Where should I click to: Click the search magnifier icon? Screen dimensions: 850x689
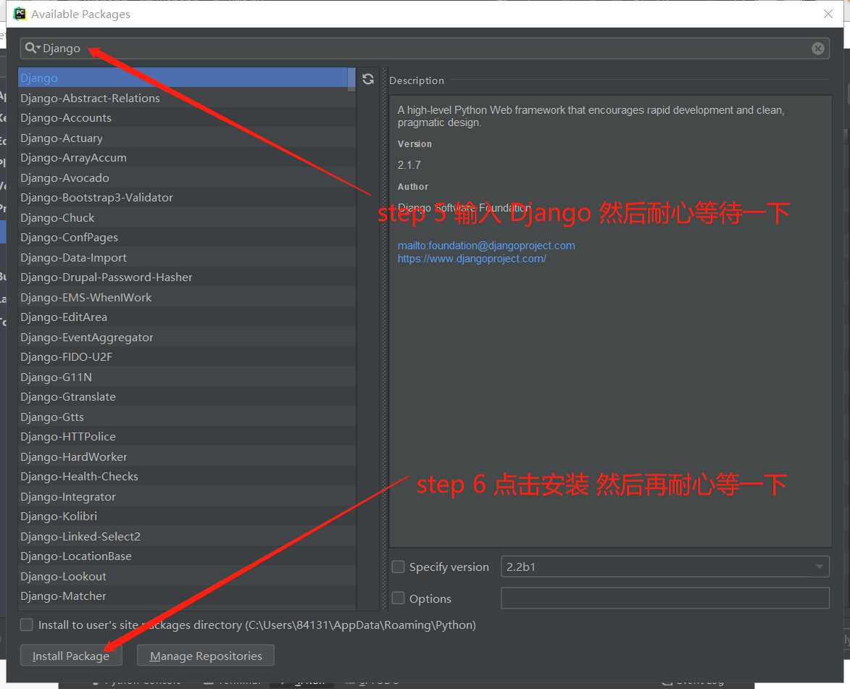coord(30,49)
